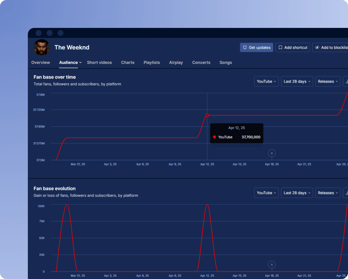Screen dimensions: 348x279
Task: Open YouTube dropdown in Fan base evolution
Action: click(x=266, y=193)
